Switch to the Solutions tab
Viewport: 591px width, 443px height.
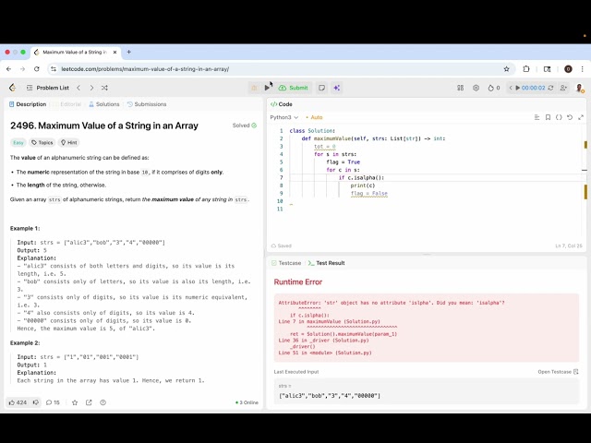point(104,104)
